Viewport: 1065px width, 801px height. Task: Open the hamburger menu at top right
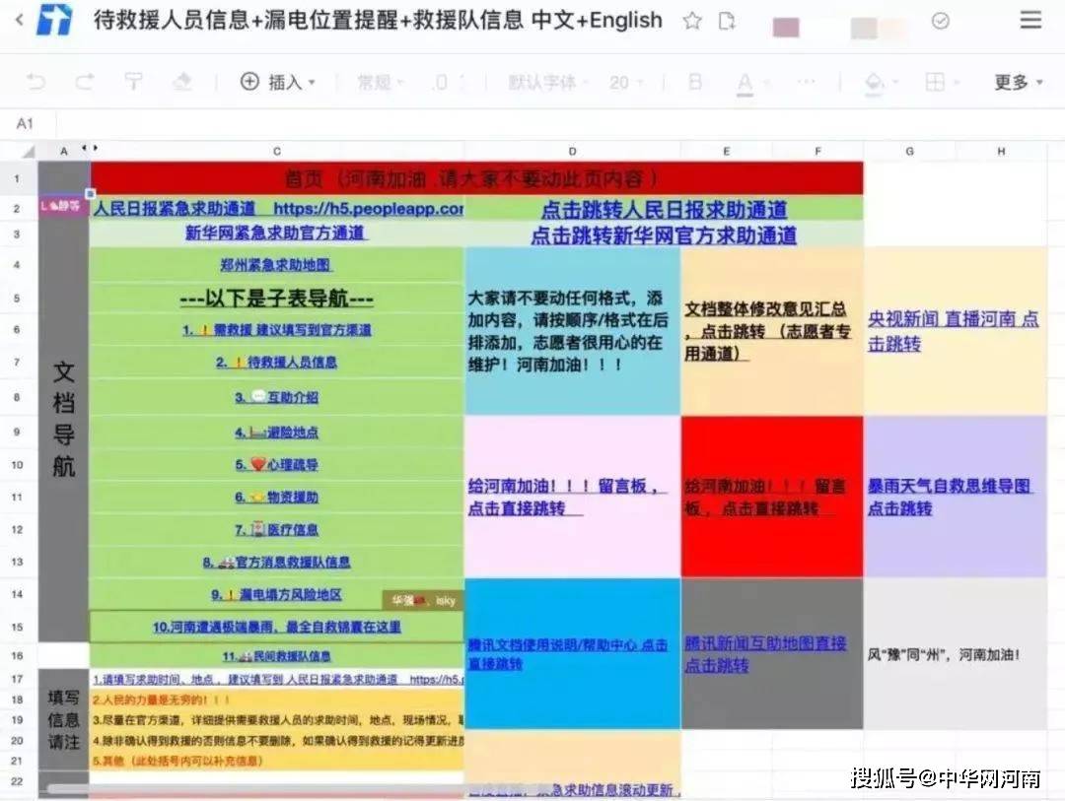tap(1030, 21)
